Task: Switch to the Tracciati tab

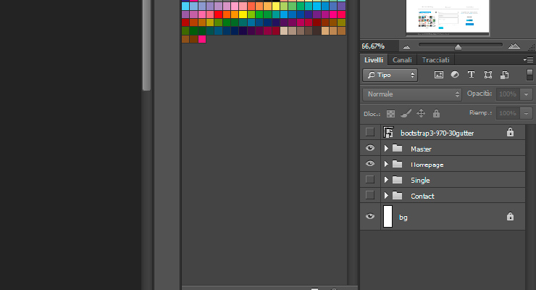Action: [x=436, y=60]
